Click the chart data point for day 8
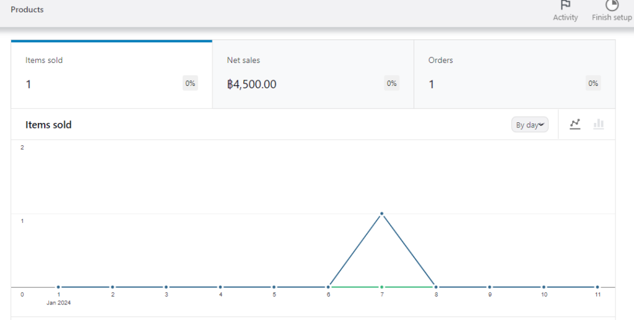Viewport: 634px width, 320px height. [x=436, y=287]
